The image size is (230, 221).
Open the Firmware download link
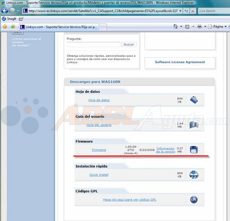(x=99, y=150)
